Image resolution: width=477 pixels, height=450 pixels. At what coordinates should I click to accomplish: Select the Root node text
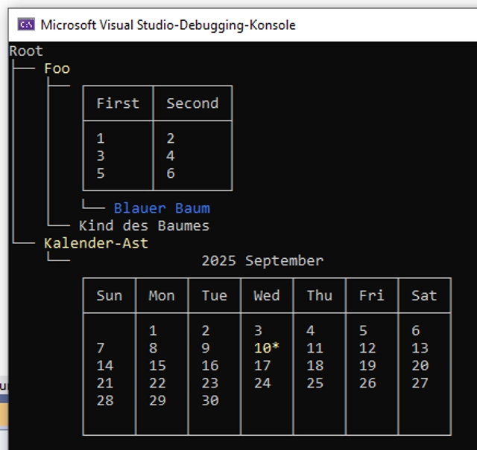click(26, 51)
